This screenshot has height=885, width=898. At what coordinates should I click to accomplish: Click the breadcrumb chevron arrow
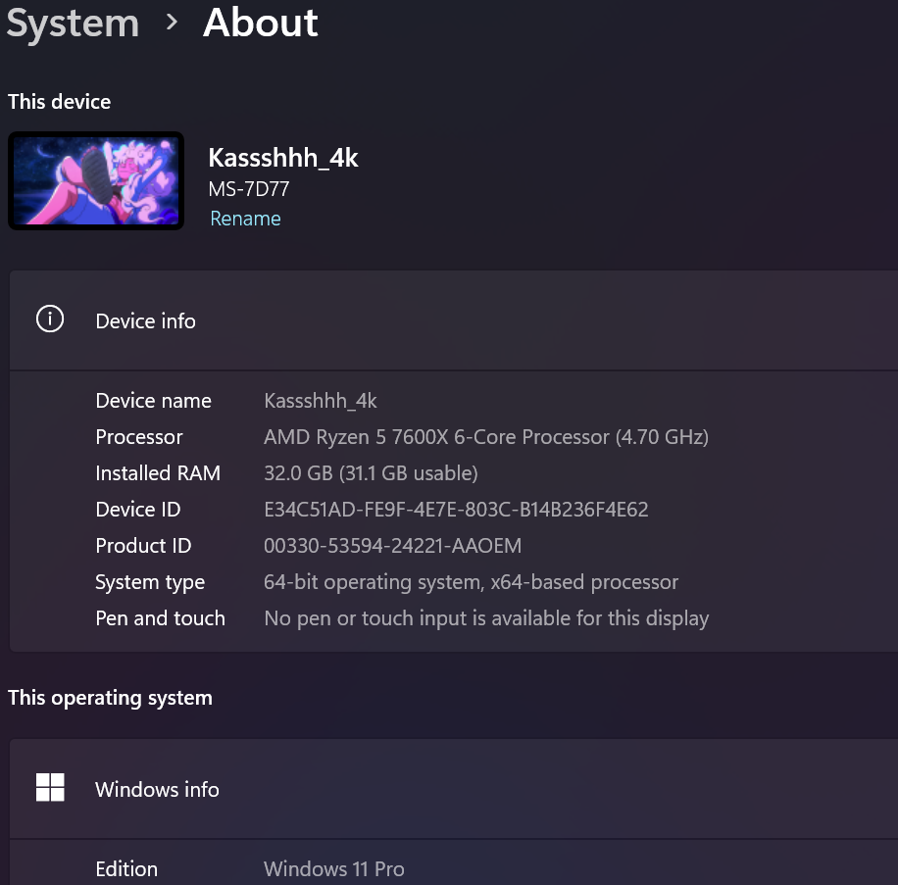point(173,22)
